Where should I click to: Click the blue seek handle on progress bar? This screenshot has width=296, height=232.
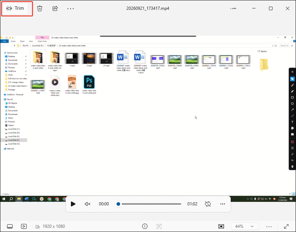pyautogui.click(x=118, y=204)
